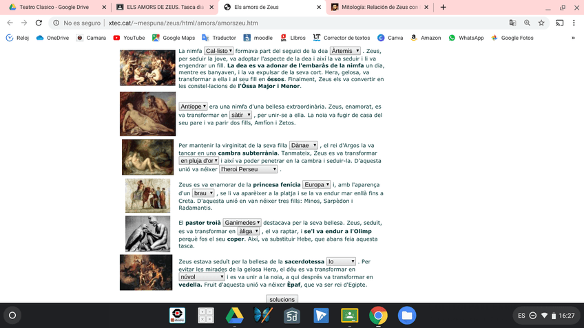Open the Io sacerdotessa dropdown
584x328 pixels.
pos(341,261)
